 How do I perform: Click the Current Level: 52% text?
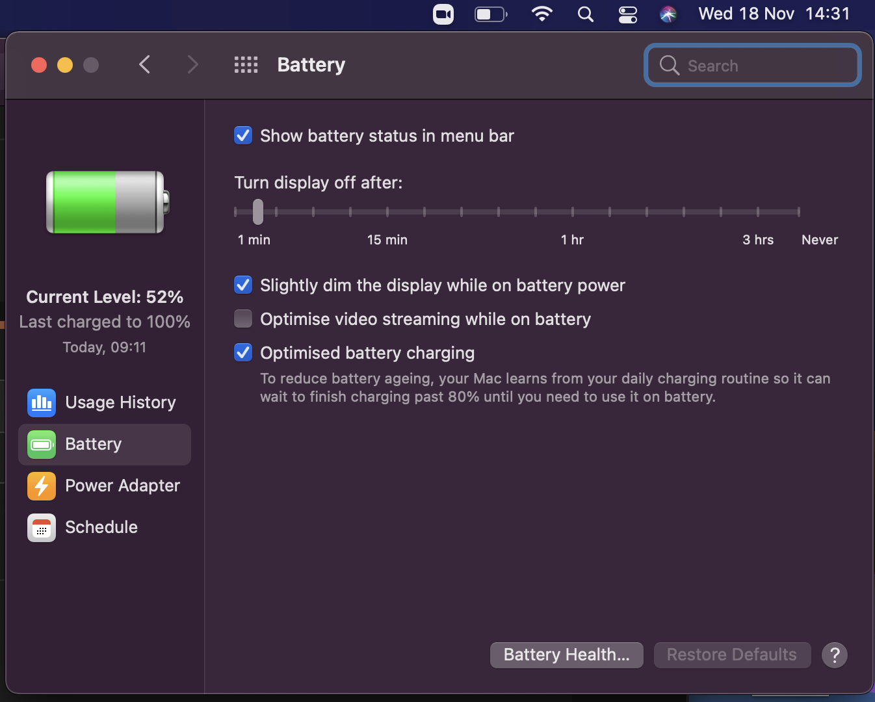click(x=105, y=297)
